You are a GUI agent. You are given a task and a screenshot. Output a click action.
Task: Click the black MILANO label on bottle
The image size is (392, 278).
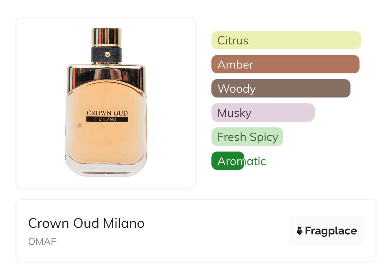(x=107, y=119)
